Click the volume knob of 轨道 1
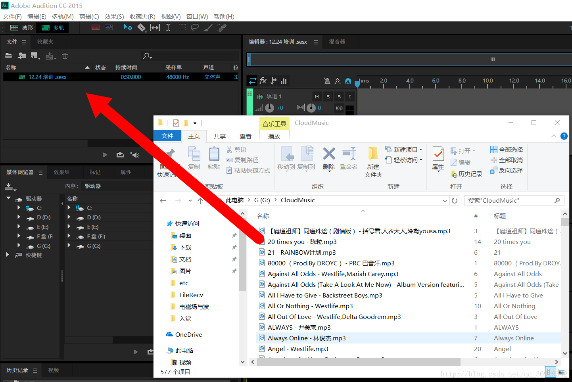The width and height of the screenshot is (572, 382). pos(269,108)
